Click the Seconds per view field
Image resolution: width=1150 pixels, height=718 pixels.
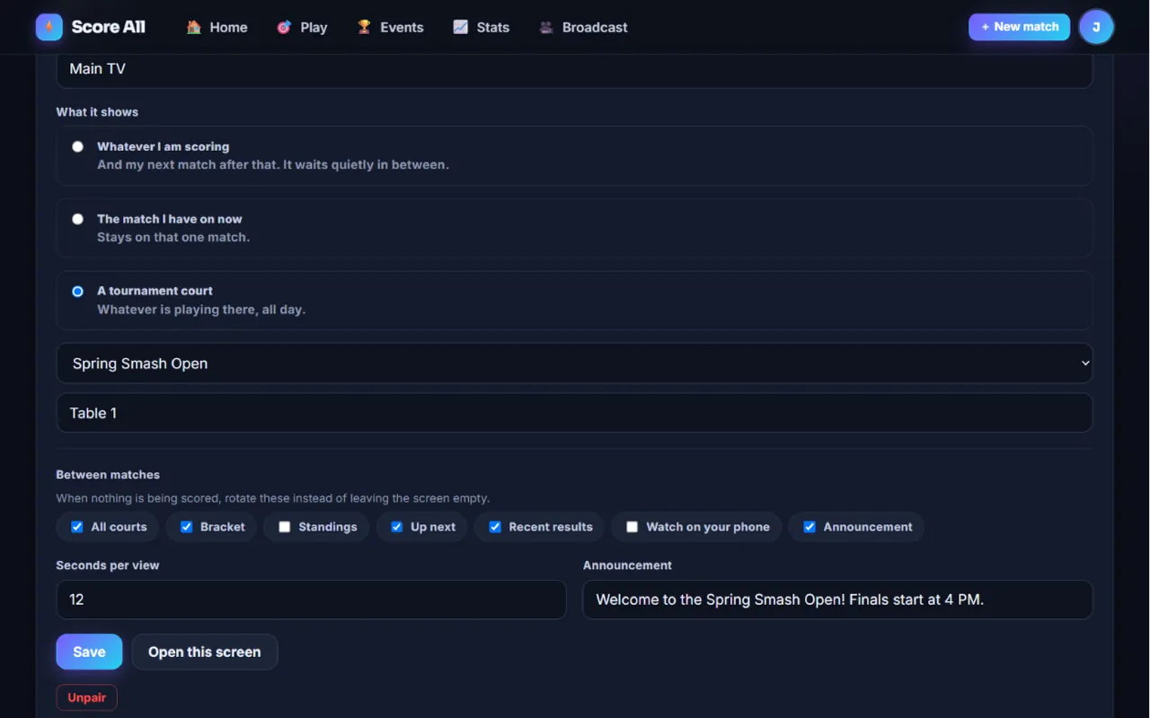coord(311,600)
